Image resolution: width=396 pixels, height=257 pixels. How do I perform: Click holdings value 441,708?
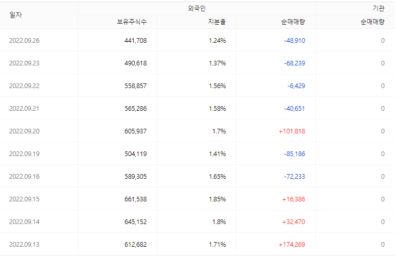click(136, 41)
